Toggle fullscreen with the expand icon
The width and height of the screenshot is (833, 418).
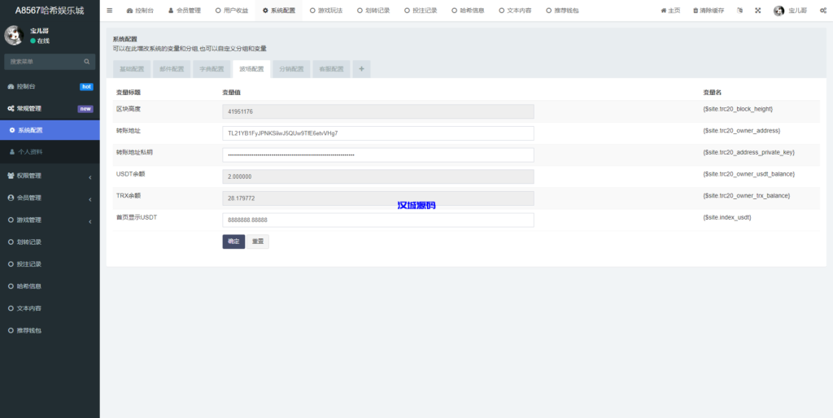[758, 10]
